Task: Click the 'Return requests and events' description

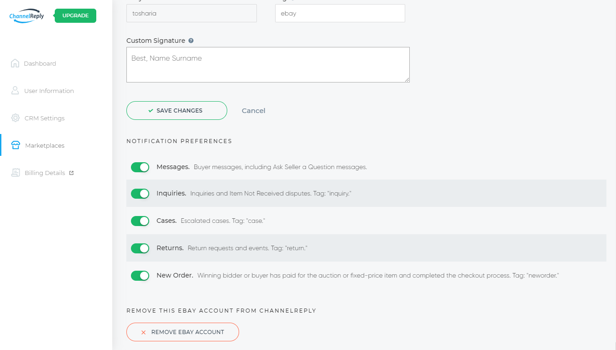Action: tap(248, 248)
